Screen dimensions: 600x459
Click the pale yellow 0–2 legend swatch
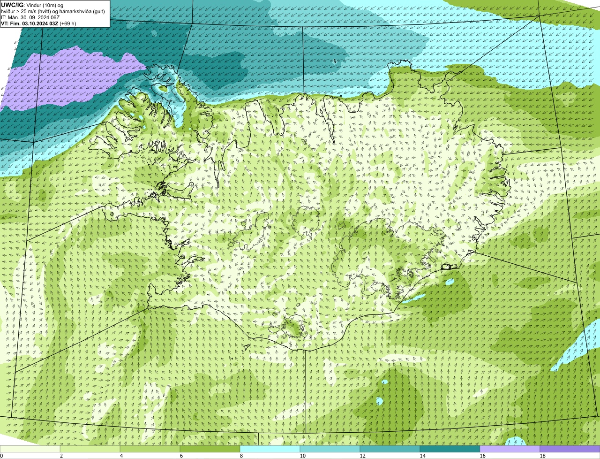coord(30,449)
